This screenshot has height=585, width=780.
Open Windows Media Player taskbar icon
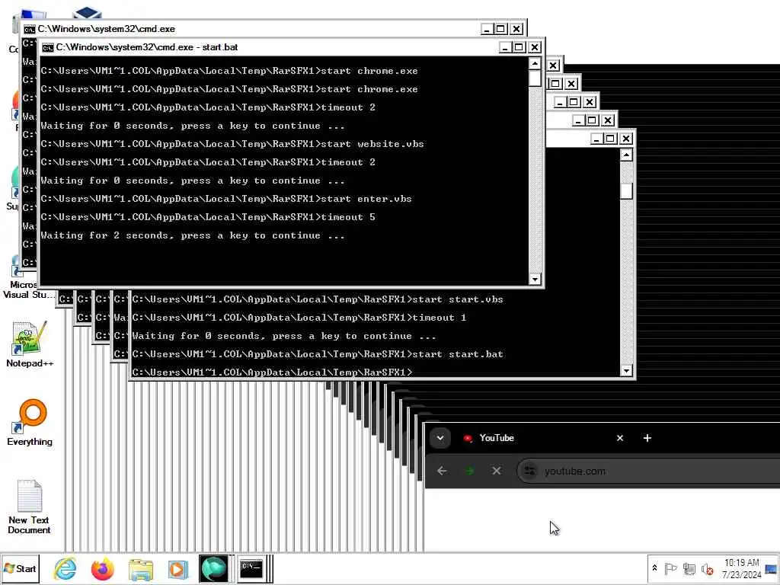177,569
